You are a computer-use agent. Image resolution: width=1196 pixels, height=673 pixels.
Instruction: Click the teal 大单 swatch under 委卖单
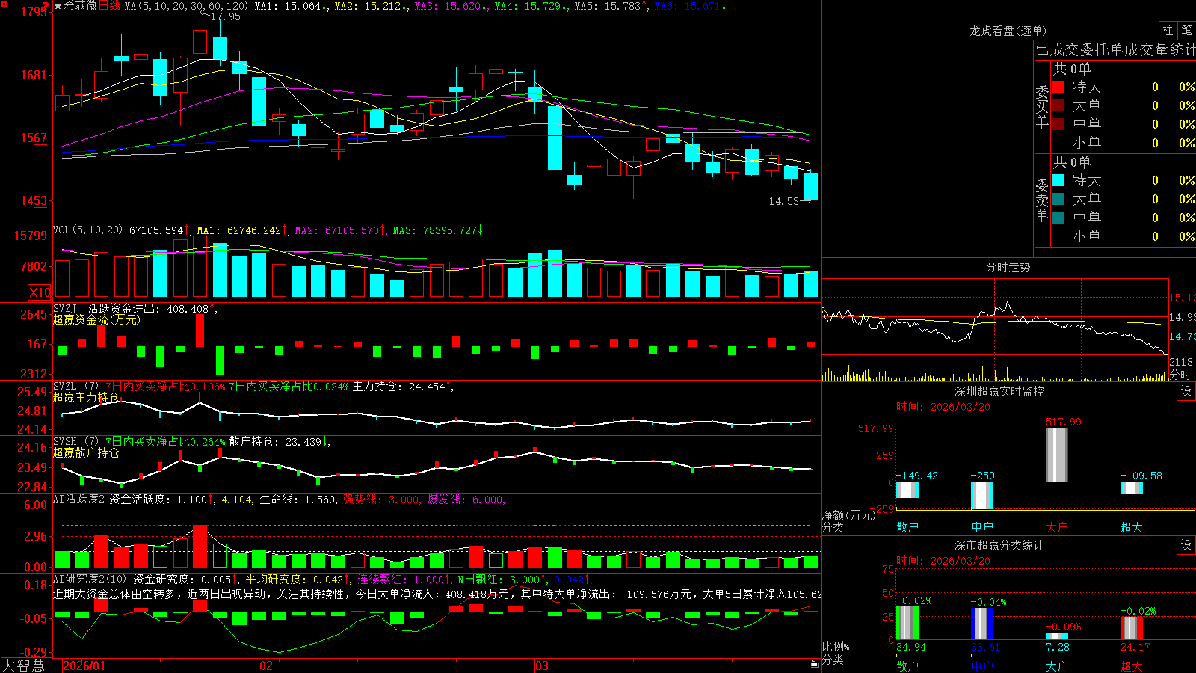(x=1058, y=199)
